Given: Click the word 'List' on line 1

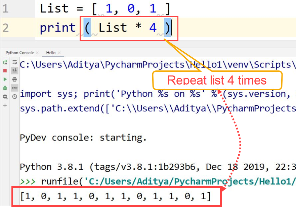Looking at the screenshot, I should click(x=54, y=8).
